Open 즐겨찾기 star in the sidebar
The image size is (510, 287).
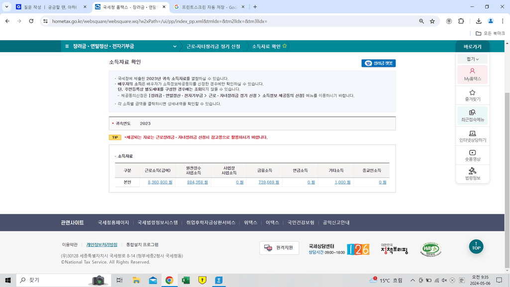pos(472,95)
